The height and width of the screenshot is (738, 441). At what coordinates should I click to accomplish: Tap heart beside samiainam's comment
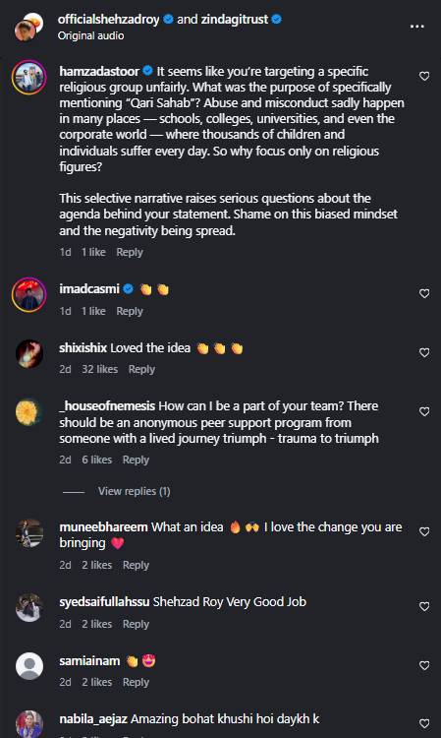pos(424,665)
